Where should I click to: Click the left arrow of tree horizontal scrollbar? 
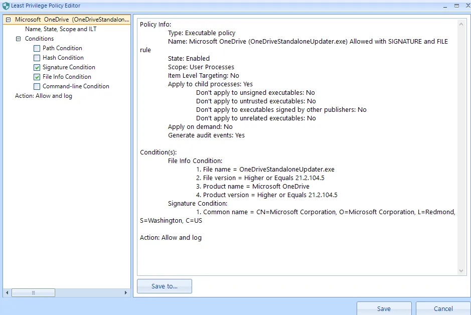(x=7, y=292)
